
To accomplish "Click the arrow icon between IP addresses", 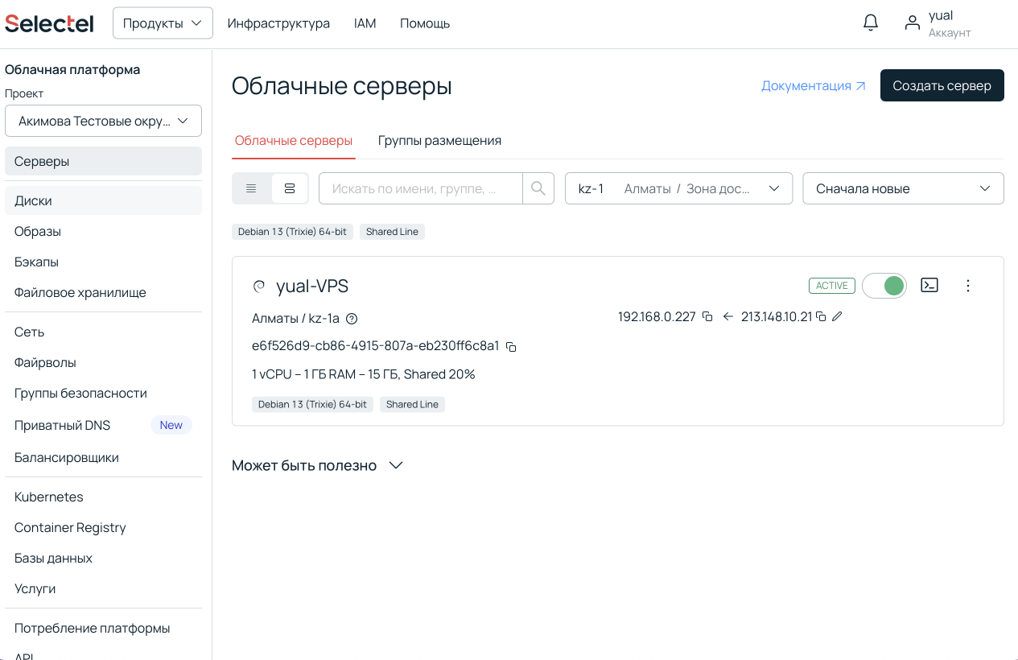I will 727,317.
